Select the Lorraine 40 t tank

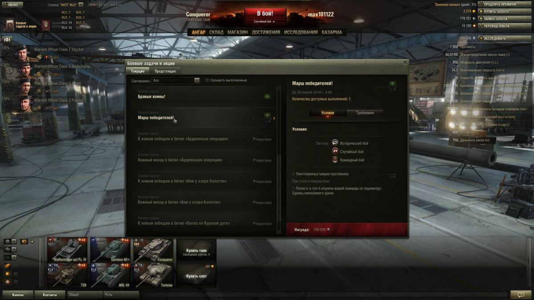[x=110, y=250]
